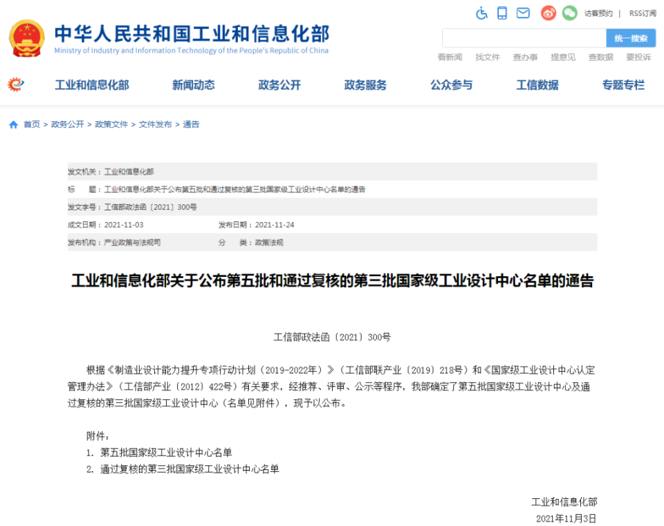The height and width of the screenshot is (526, 664).
Task: Select the 工信数据 navigation item
Action: [x=537, y=85]
